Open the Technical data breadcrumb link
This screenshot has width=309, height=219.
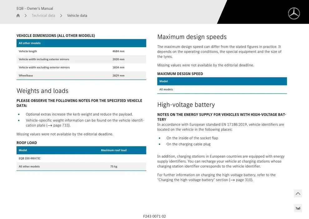click(x=43, y=16)
